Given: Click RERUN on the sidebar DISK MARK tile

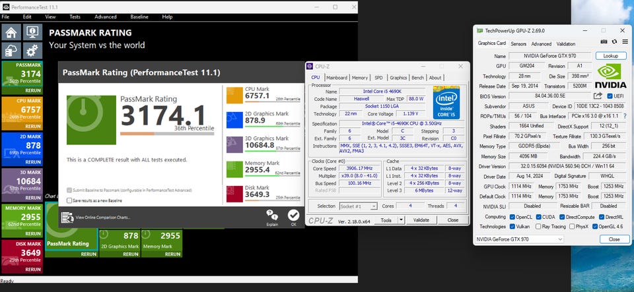Looking at the screenshot, I should click(33, 270).
